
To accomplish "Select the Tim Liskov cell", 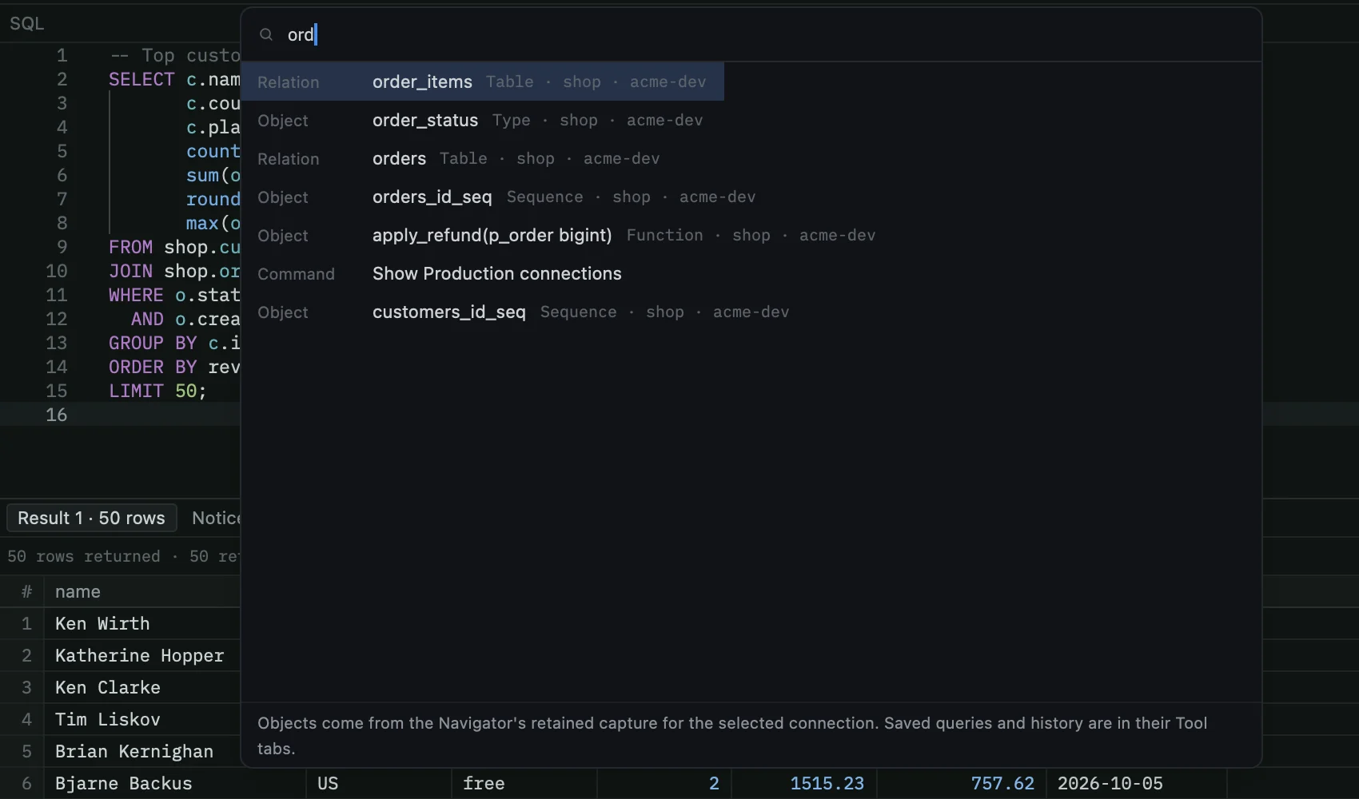I will 142,719.
